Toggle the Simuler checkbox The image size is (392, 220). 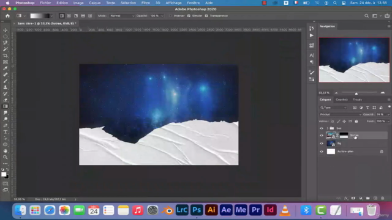point(189,16)
